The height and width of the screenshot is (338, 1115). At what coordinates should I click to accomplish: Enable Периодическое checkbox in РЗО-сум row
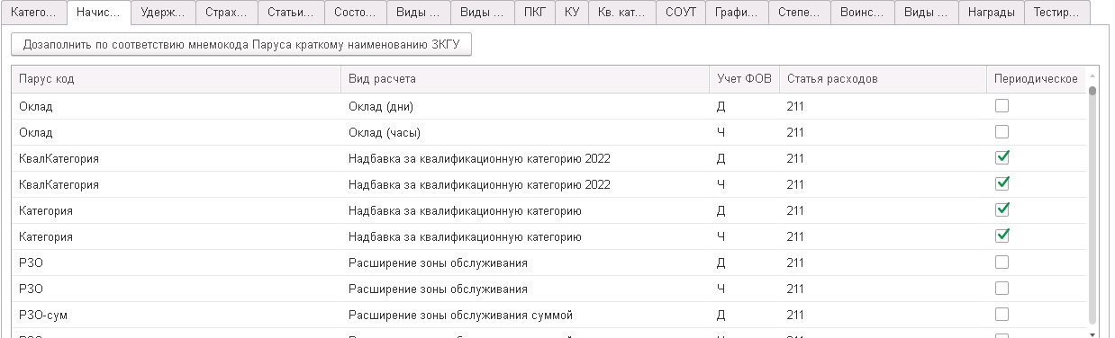point(1002,315)
